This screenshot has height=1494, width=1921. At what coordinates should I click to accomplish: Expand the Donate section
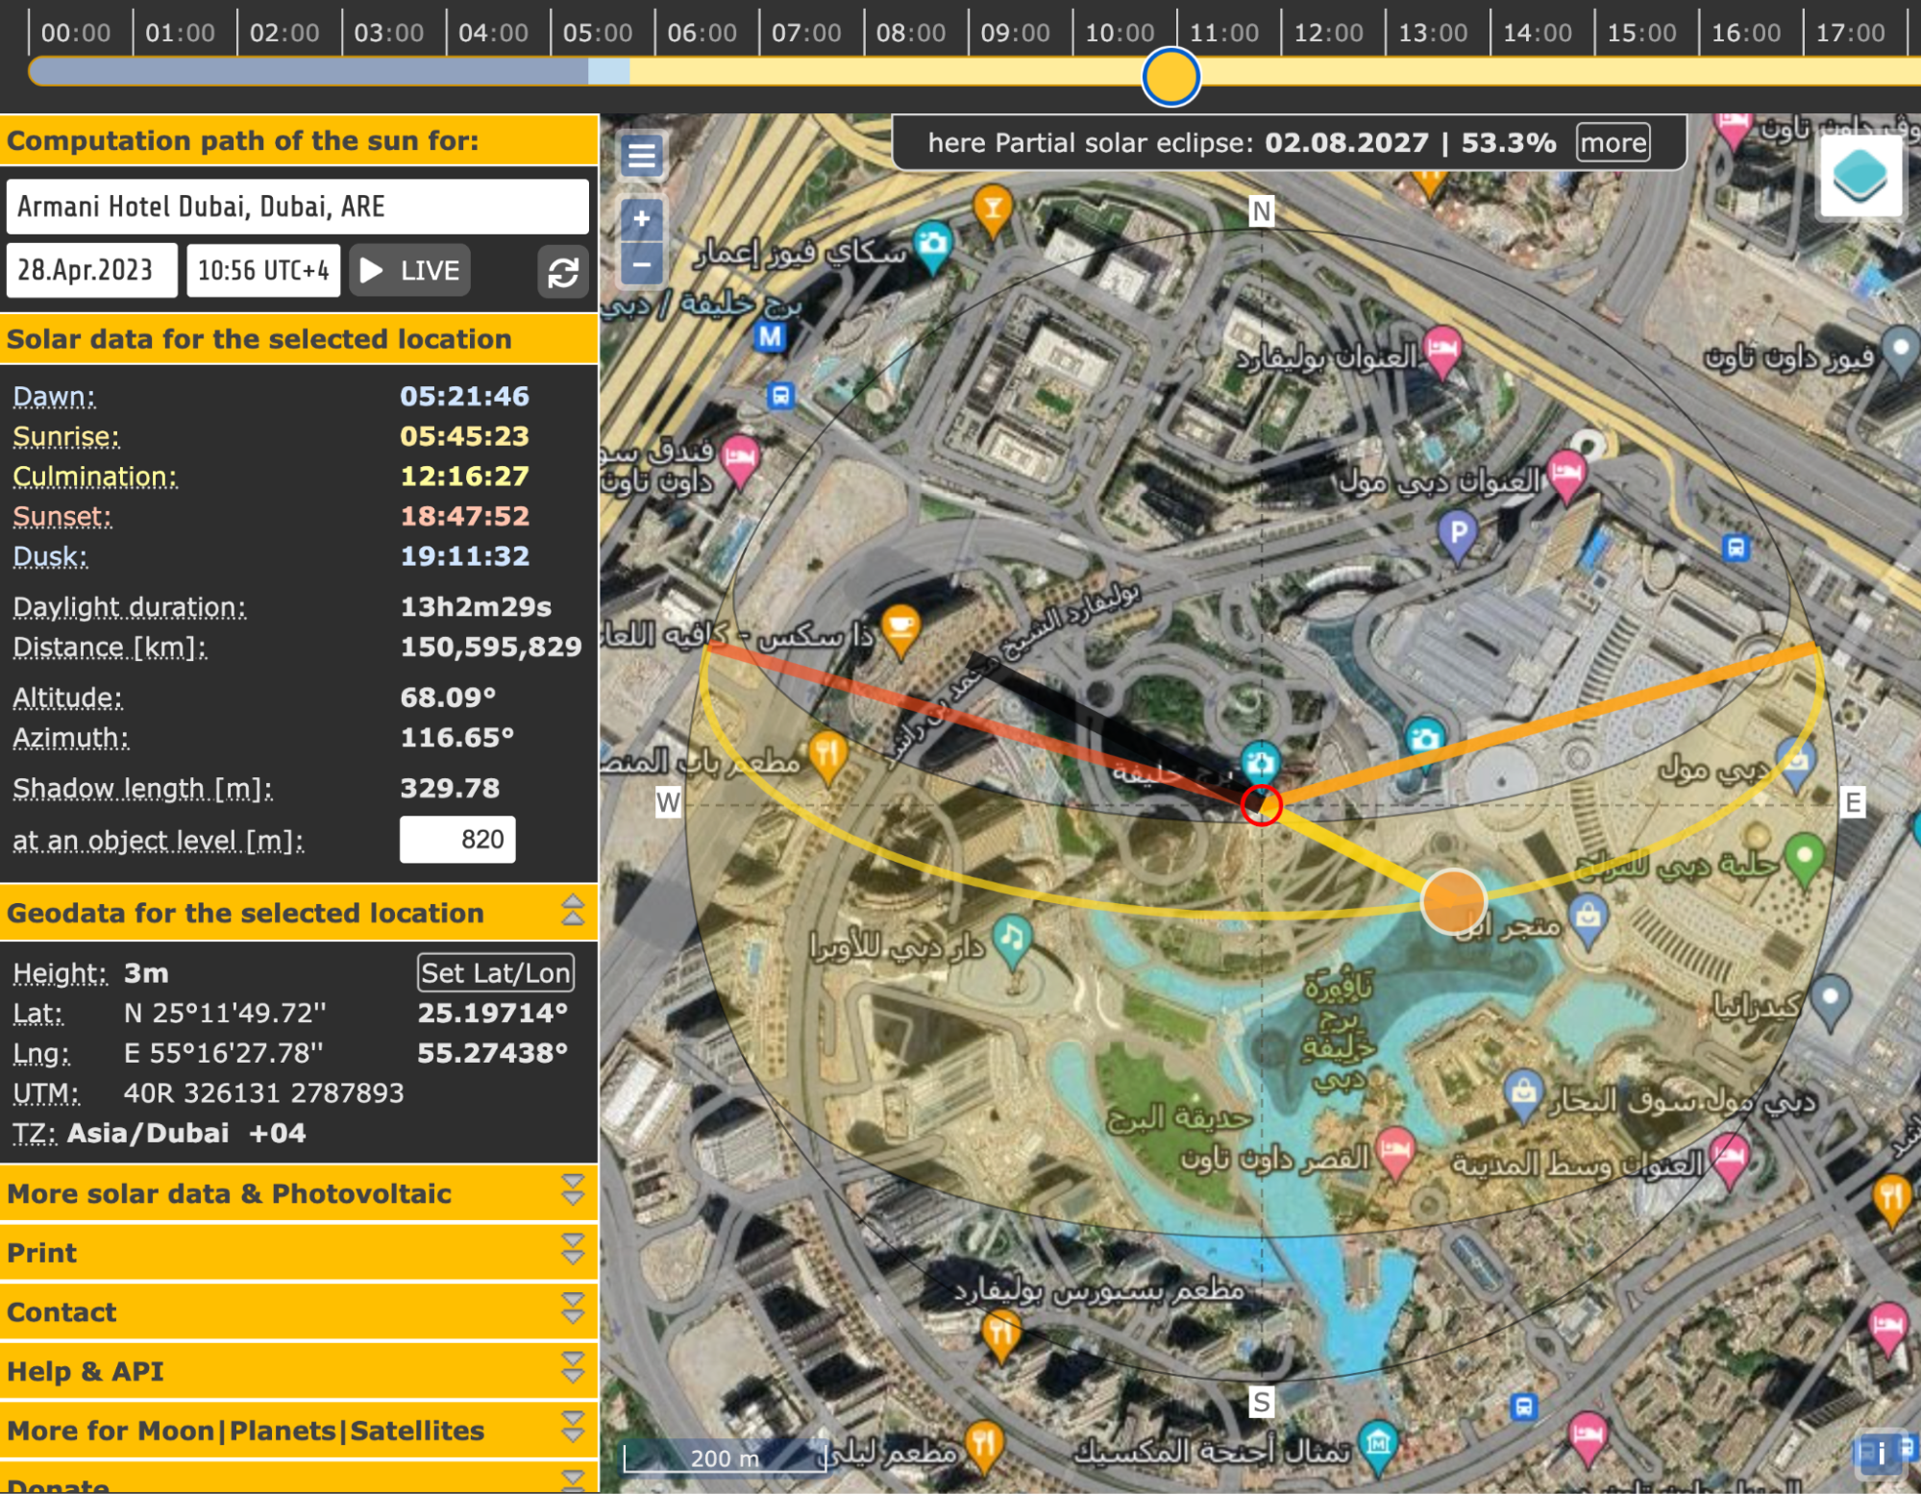tap(573, 1481)
